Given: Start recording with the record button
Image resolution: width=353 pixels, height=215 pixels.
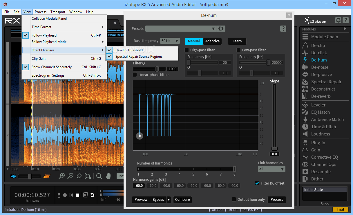Looking at the screenshot, I should click(x=65, y=195).
